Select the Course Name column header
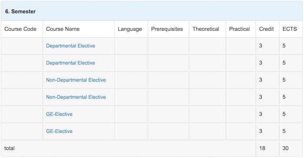Image resolution: width=304 pixels, height=158 pixels. tap(63, 29)
